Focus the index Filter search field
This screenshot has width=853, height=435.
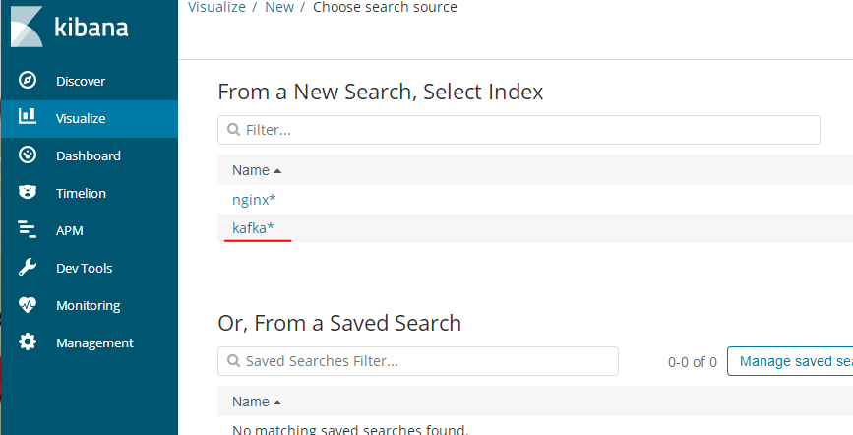pos(518,130)
